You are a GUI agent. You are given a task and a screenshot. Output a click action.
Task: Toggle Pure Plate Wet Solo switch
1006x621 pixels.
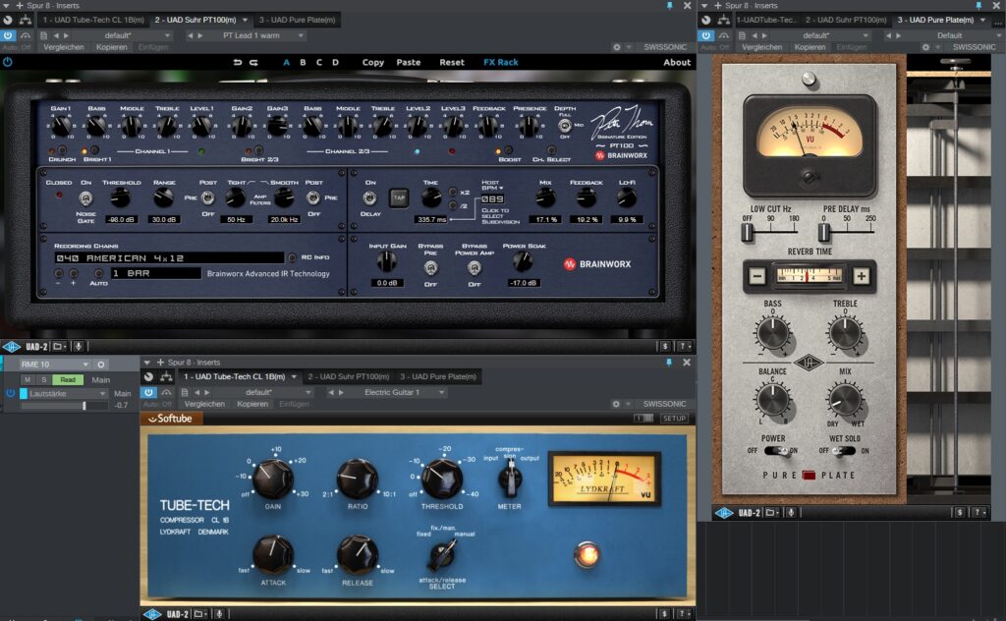coord(844,451)
